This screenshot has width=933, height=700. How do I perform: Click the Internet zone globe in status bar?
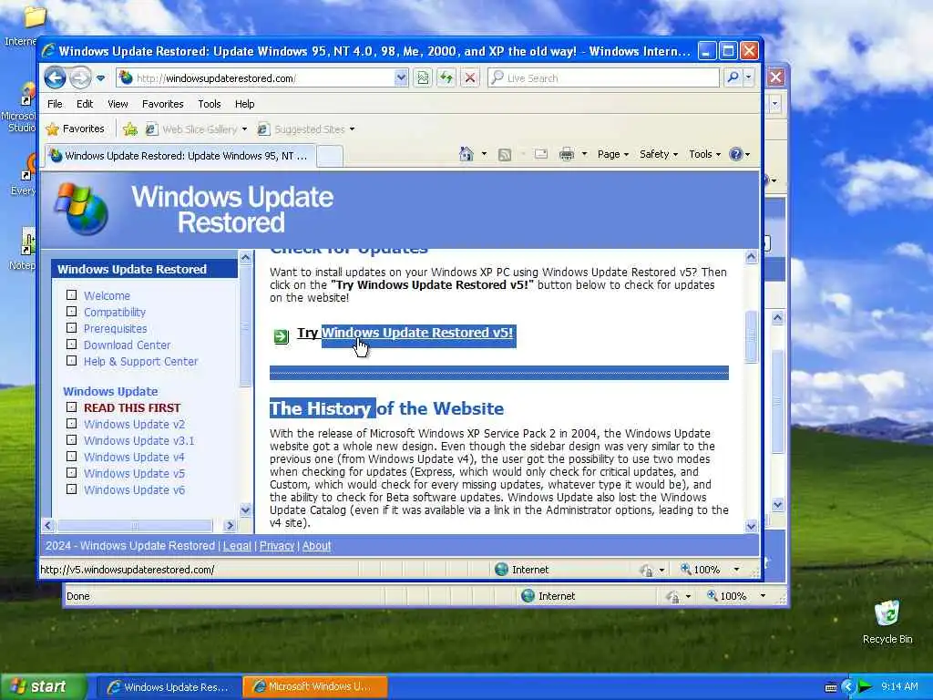(502, 570)
